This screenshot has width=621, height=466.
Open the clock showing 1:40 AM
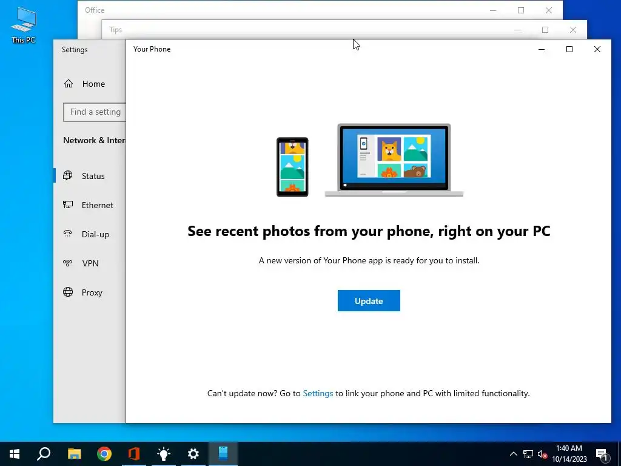point(569,454)
